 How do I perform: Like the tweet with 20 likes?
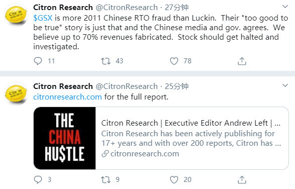174,179
